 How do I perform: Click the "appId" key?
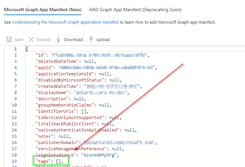[45, 68]
